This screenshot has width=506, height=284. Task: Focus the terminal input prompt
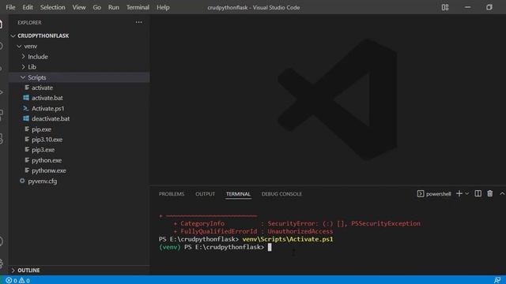coord(270,247)
